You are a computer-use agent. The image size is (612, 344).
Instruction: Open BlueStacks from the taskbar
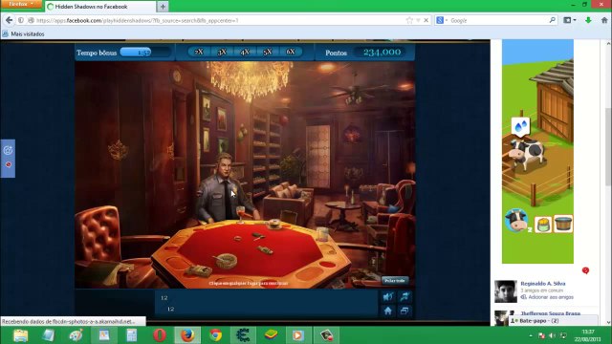[271, 335]
